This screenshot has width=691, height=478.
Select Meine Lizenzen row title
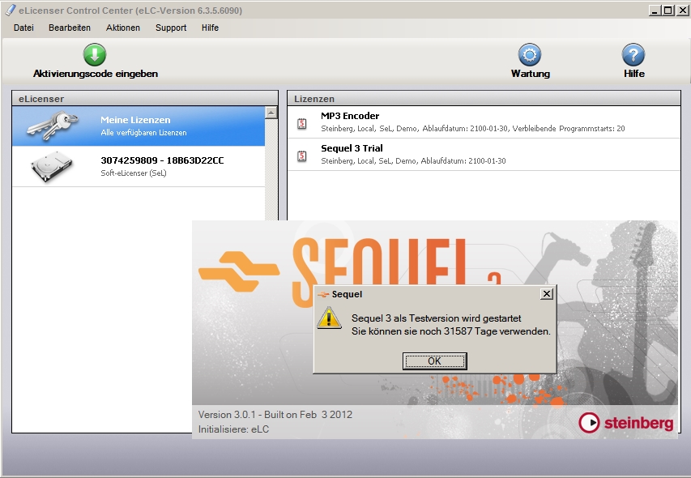tap(135, 120)
